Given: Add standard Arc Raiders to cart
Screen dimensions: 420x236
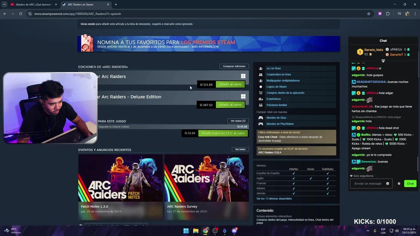Looking at the screenshot, I should [230, 85].
